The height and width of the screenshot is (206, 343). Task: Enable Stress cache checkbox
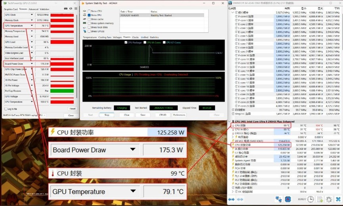[89, 19]
